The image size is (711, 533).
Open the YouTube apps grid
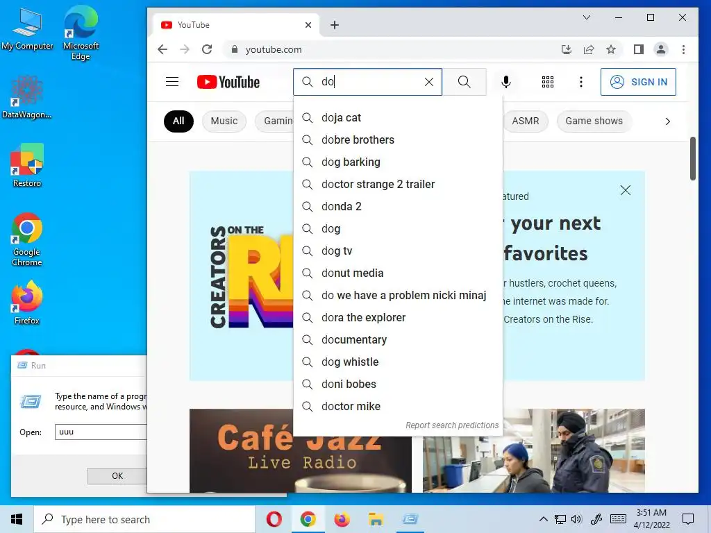547,82
